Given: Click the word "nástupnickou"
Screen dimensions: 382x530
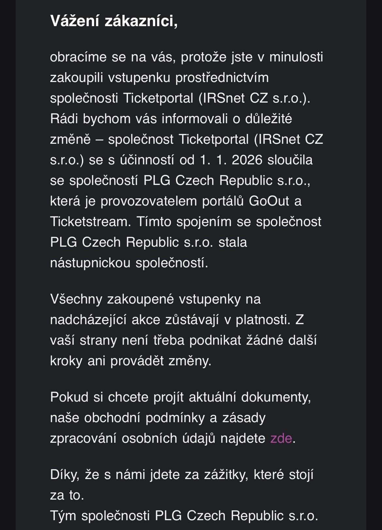Looking at the screenshot, I should 90,263.
